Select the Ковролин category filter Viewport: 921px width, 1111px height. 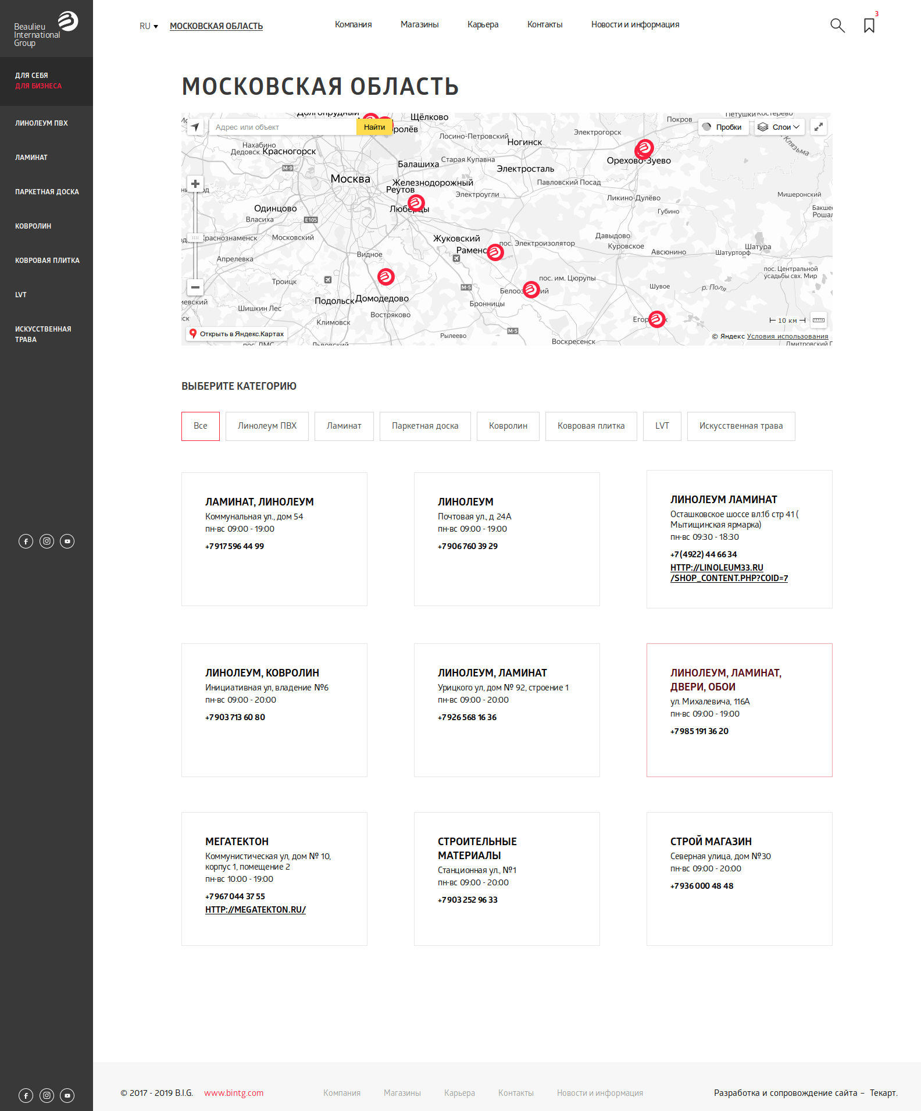(x=508, y=426)
